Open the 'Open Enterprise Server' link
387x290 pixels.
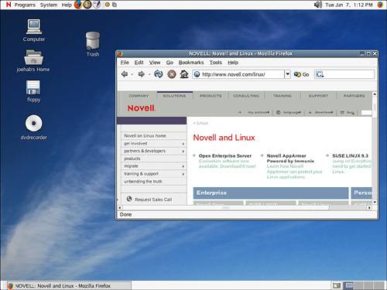click(225, 155)
